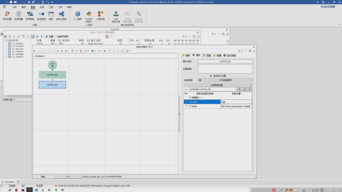This screenshot has height=192, width=342.
Task: Click the 动作执行设置 action execution button
Action: click(x=218, y=76)
